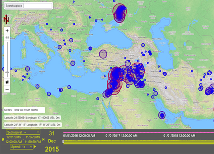
Task: Jump to timeline start skip-back icon
Action: [x=3, y=139]
